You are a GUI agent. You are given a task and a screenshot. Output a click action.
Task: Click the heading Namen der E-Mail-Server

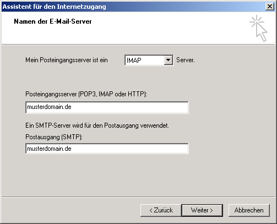tap(53, 21)
